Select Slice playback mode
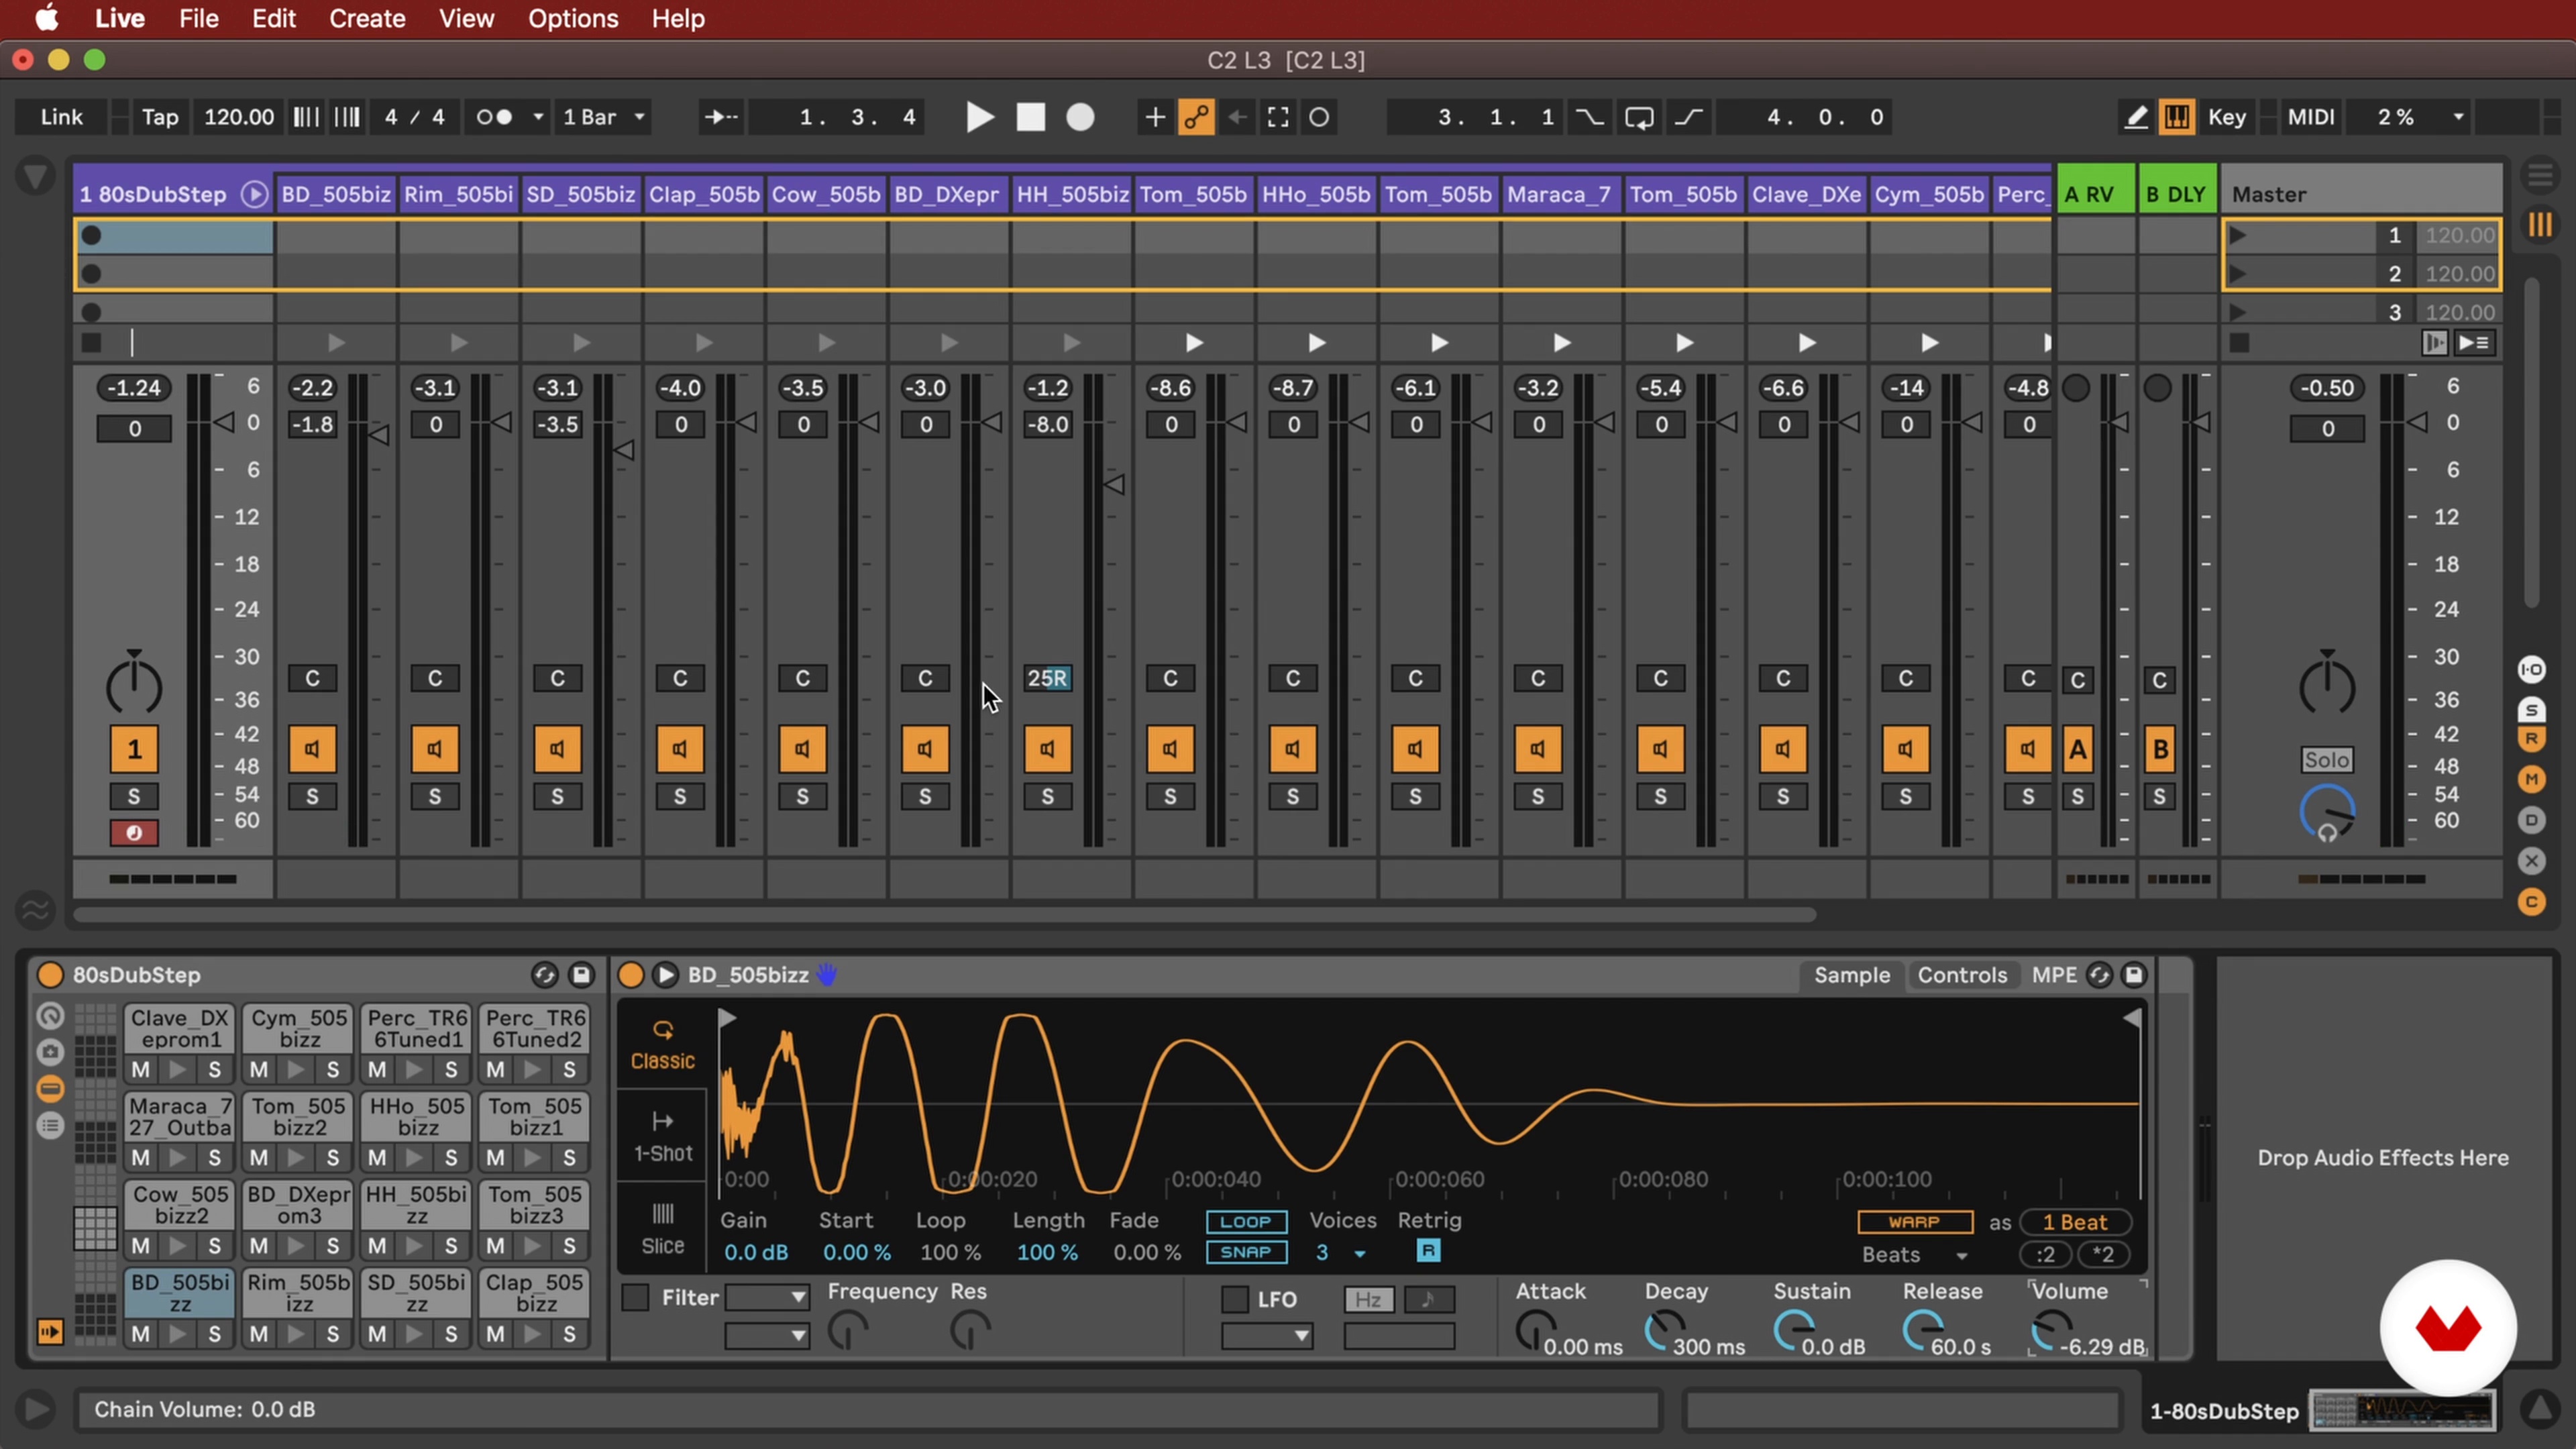 [662, 1229]
